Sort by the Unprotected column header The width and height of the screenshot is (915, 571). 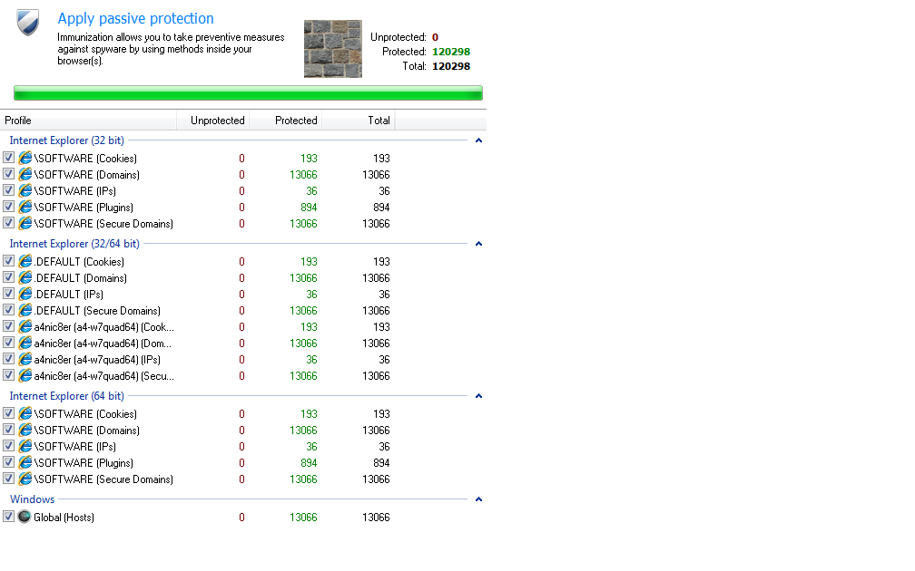(x=213, y=121)
